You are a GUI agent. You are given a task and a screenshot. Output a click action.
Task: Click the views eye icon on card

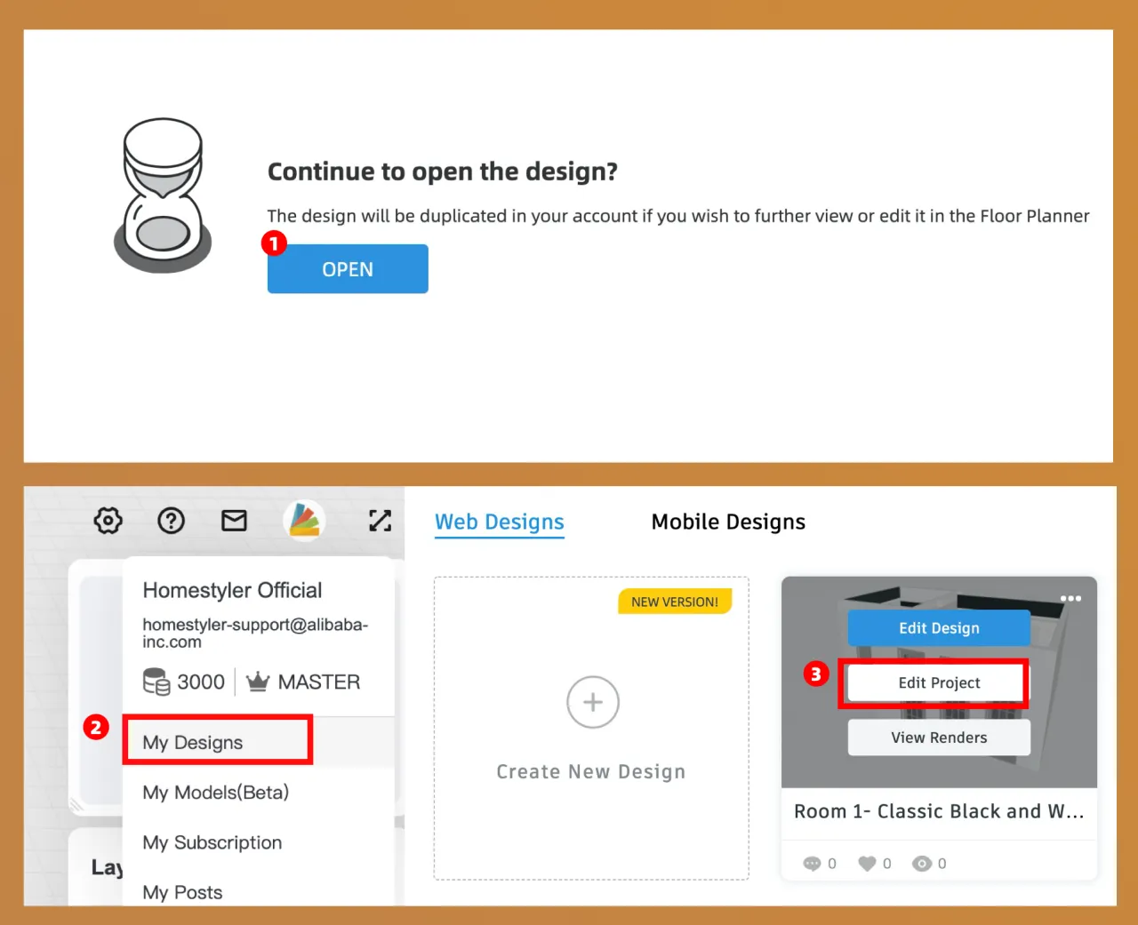click(x=922, y=864)
